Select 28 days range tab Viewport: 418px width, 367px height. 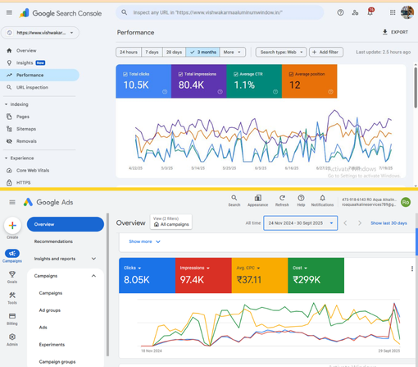174,52
